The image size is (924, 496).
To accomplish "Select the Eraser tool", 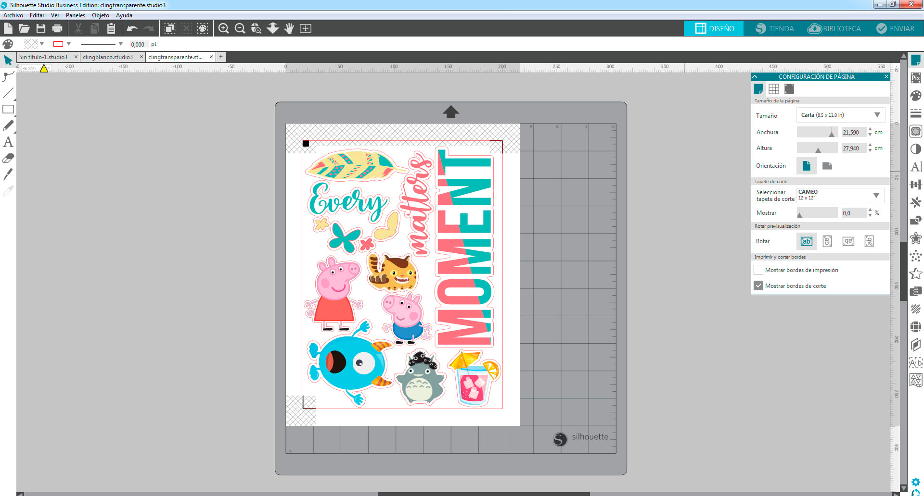I will (x=8, y=158).
